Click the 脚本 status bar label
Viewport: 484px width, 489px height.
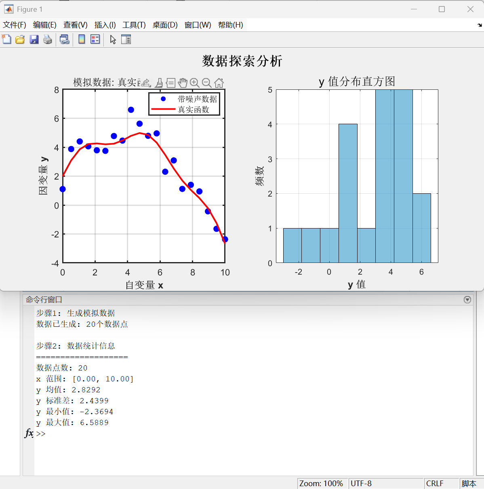469,483
